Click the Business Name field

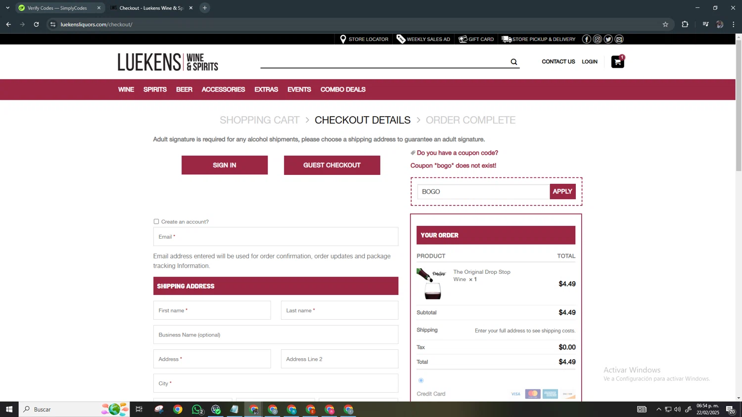tap(276, 334)
